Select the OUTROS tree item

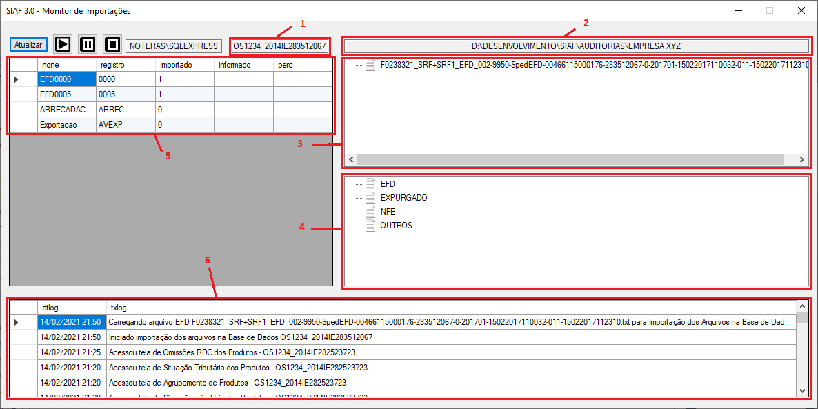coord(396,226)
